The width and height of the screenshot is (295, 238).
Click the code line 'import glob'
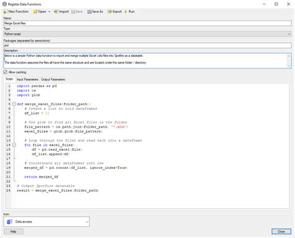[x=29, y=95]
